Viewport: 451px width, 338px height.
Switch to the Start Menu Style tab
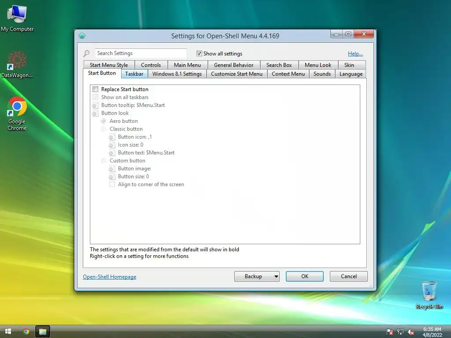109,65
